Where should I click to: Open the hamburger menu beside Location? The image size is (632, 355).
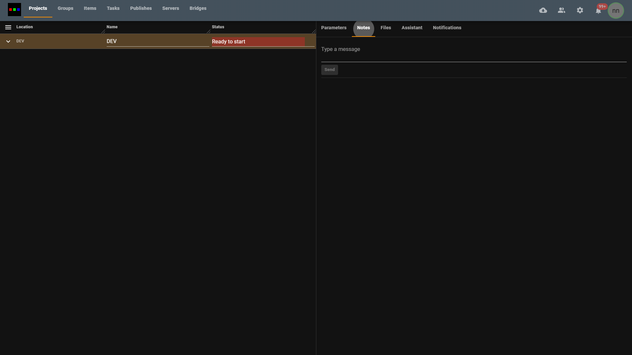point(8,27)
